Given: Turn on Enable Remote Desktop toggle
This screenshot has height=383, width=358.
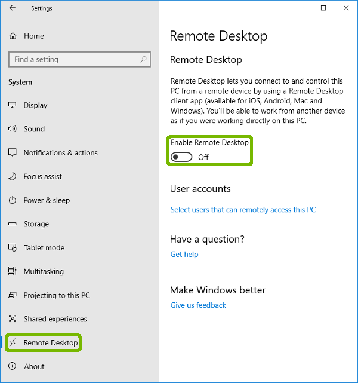Looking at the screenshot, I should click(181, 157).
